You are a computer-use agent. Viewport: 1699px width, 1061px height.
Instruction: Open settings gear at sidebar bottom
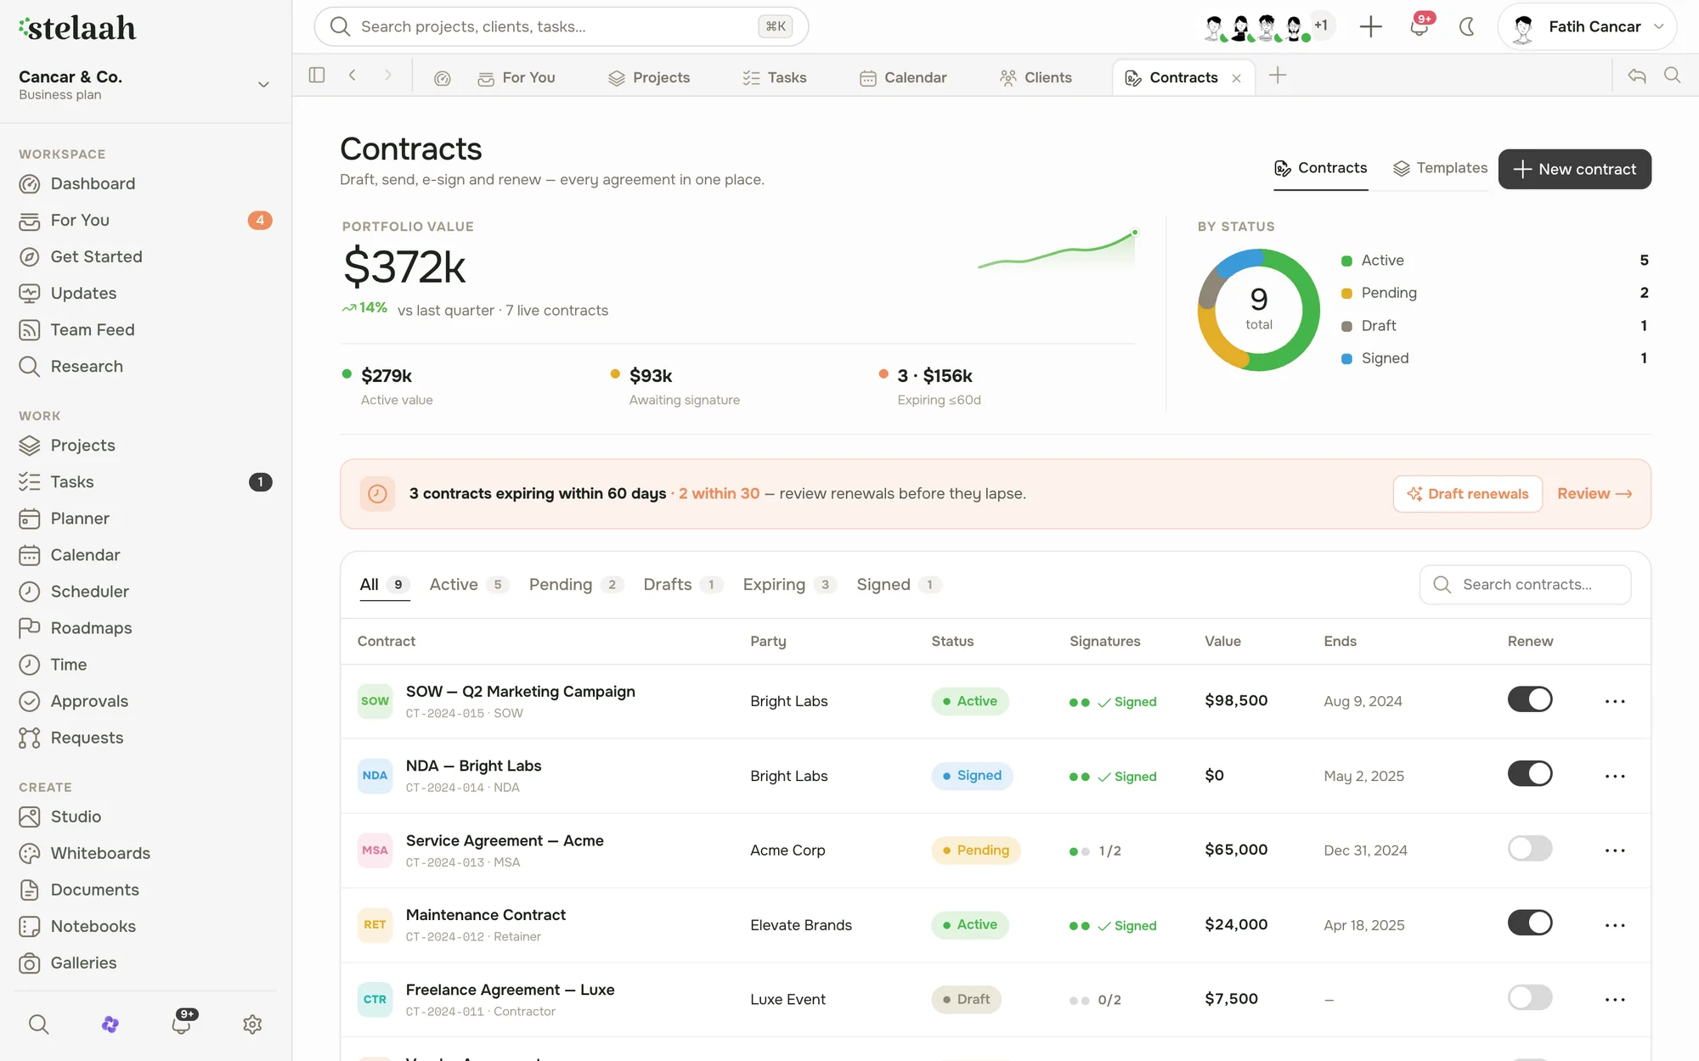[x=252, y=1025]
